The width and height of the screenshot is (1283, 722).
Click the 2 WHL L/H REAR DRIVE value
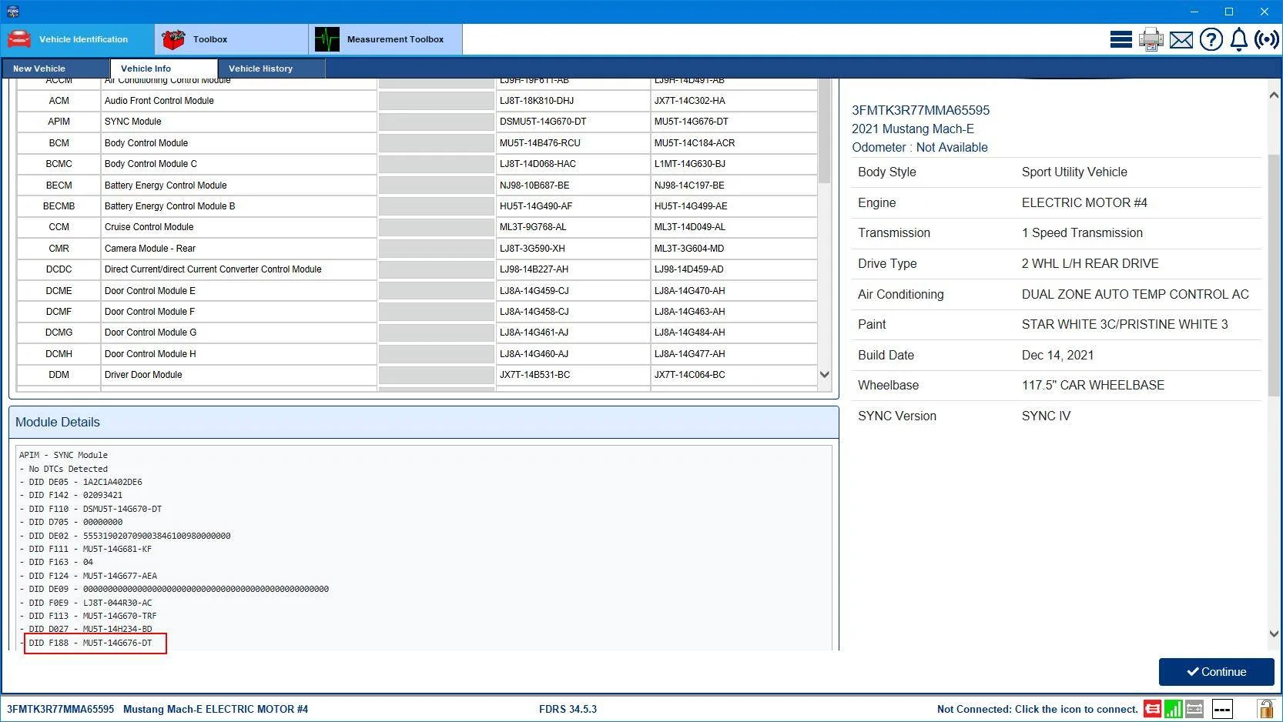(1090, 264)
